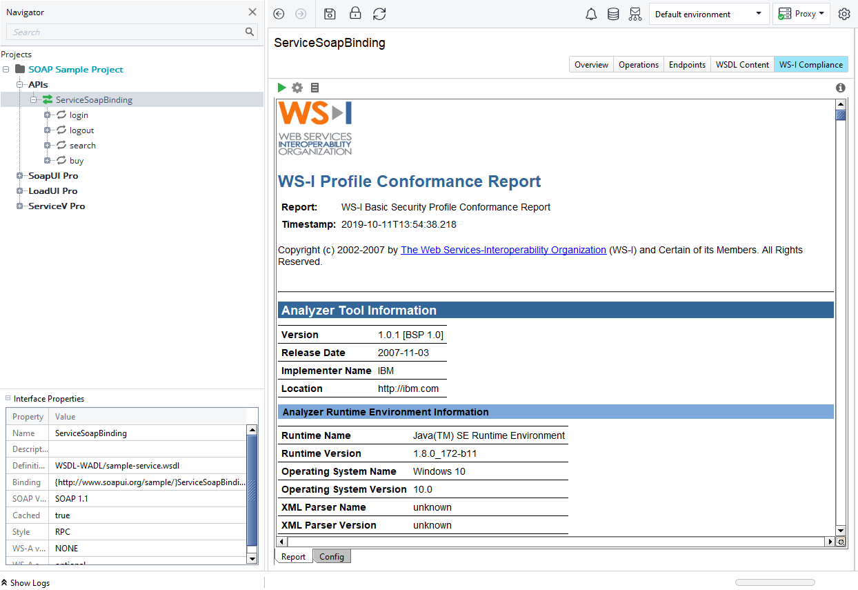The width and height of the screenshot is (858, 590).
Task: Collapse the SOAP Sample Project node
Action: 6,69
